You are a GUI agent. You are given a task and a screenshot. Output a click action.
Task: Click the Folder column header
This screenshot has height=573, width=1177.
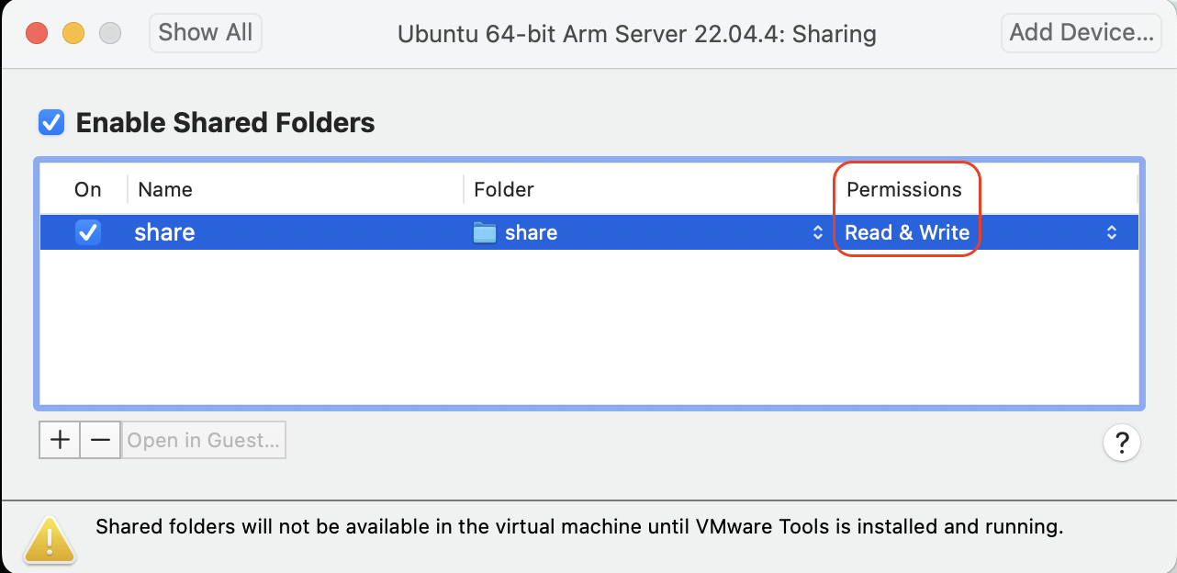(x=504, y=189)
